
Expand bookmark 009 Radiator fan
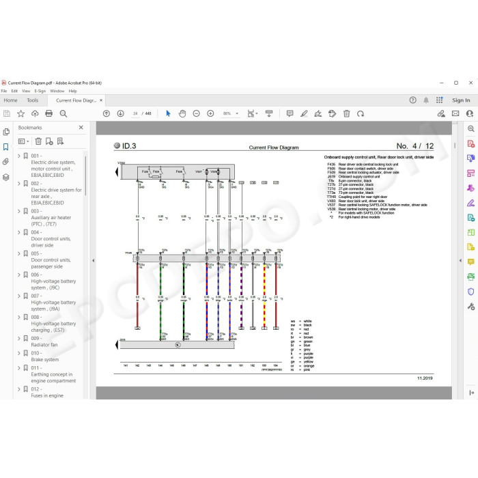click(x=19, y=339)
